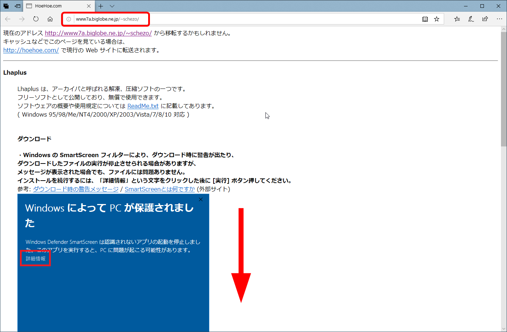507x332 pixels.
Task: Click the browser Back arrow
Action: [x=8, y=19]
